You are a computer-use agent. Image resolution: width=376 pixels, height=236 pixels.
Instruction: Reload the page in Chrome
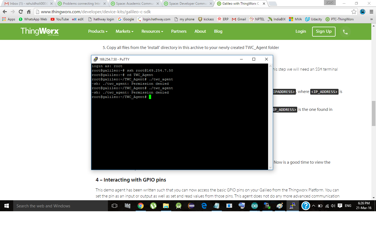pos(21,12)
